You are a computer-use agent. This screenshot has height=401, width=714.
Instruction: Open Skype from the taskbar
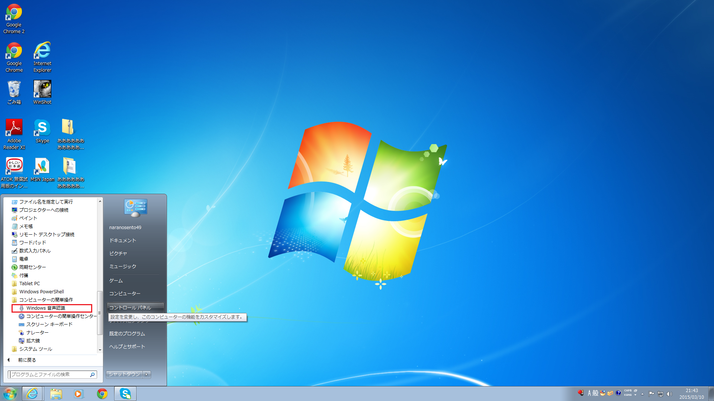[125, 394]
